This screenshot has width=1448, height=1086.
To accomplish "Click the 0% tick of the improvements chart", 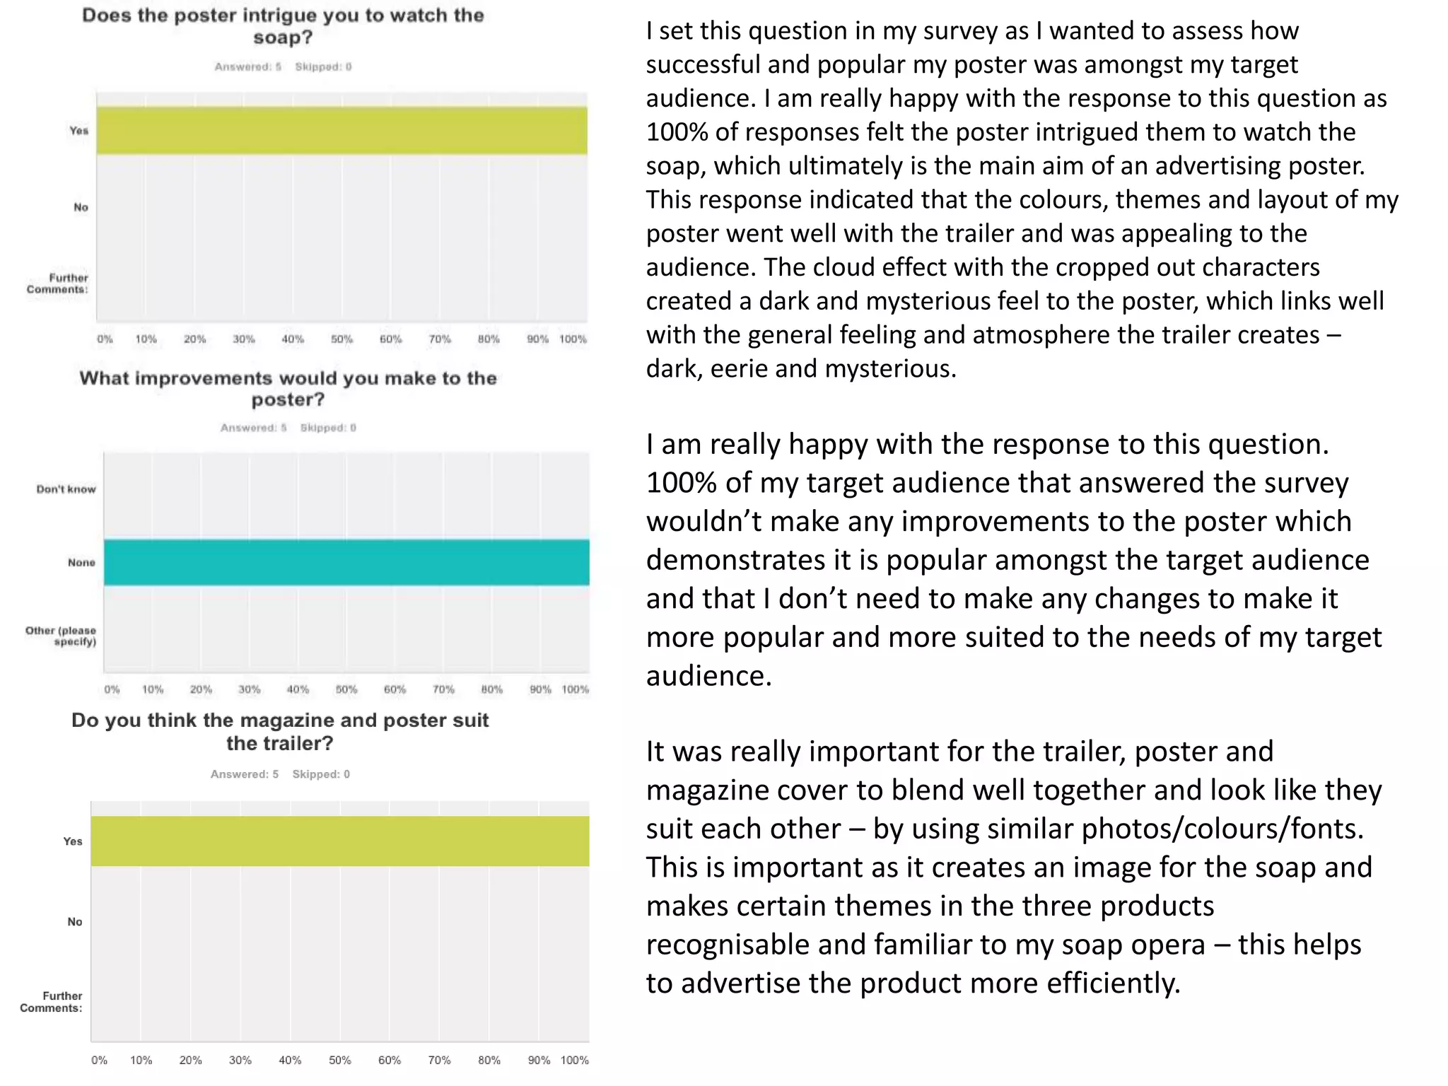I will 112,689.
